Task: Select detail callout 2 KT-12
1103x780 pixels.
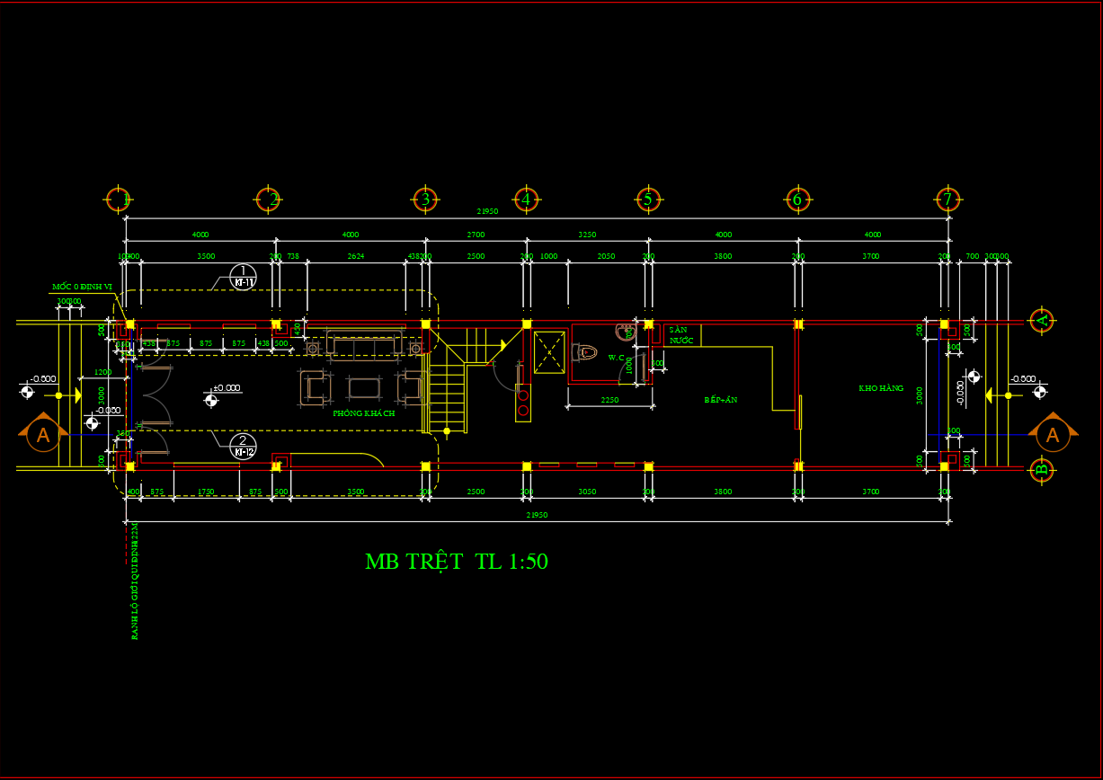Action: [x=242, y=447]
